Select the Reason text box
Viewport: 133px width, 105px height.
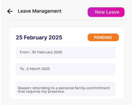[65, 89]
